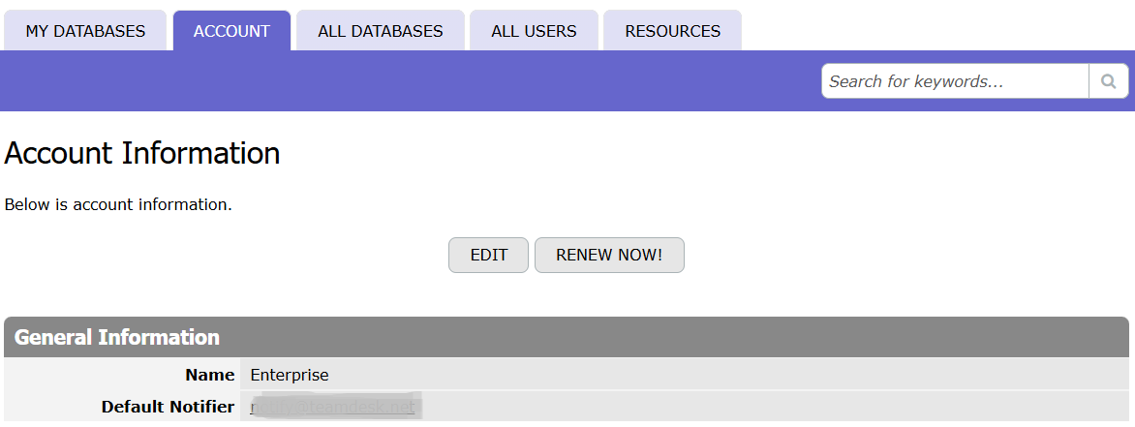Click the Default Notifier label
The image size is (1135, 427).
(x=168, y=407)
